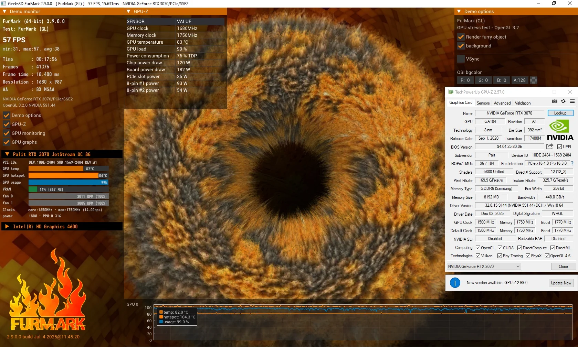
Task: Minimize the TechPowerUp GPU-Z window
Action: [x=539, y=92]
